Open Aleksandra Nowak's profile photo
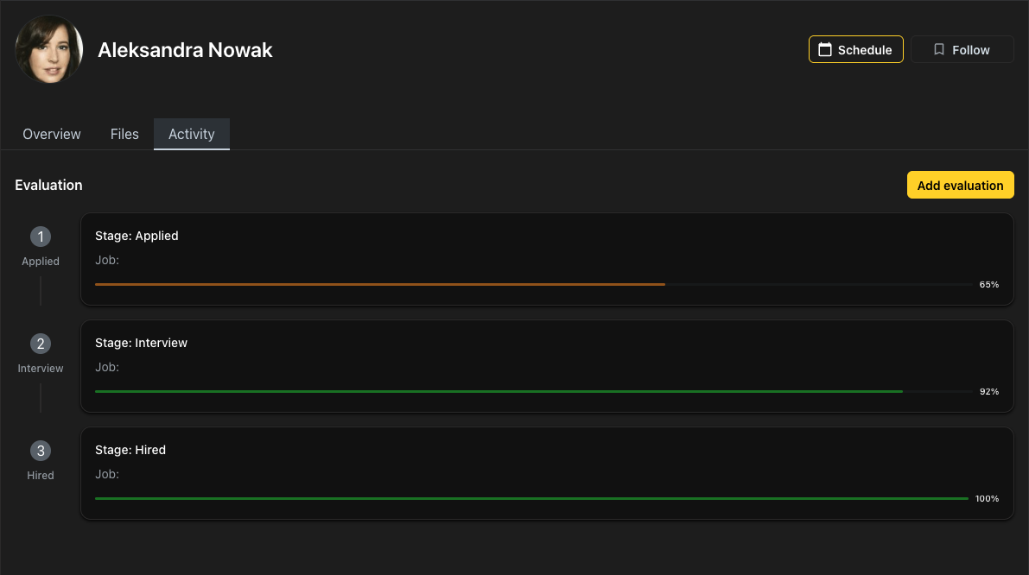Screen dimensions: 1029x575 point(49,50)
